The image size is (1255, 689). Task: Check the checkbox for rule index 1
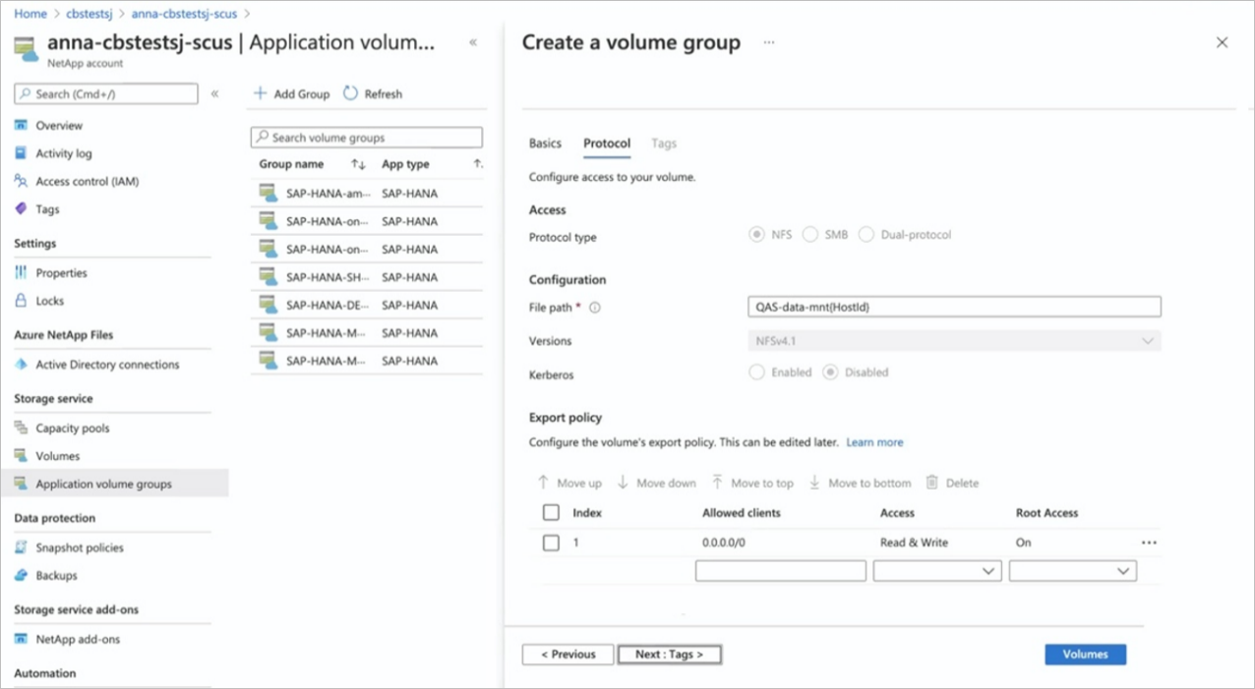coord(551,543)
